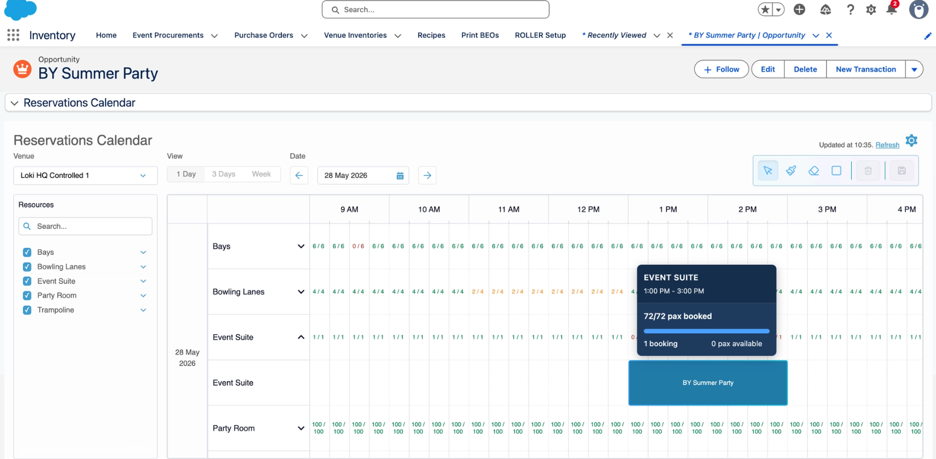
Task: Click the favorites star icon
Action: 765,9
